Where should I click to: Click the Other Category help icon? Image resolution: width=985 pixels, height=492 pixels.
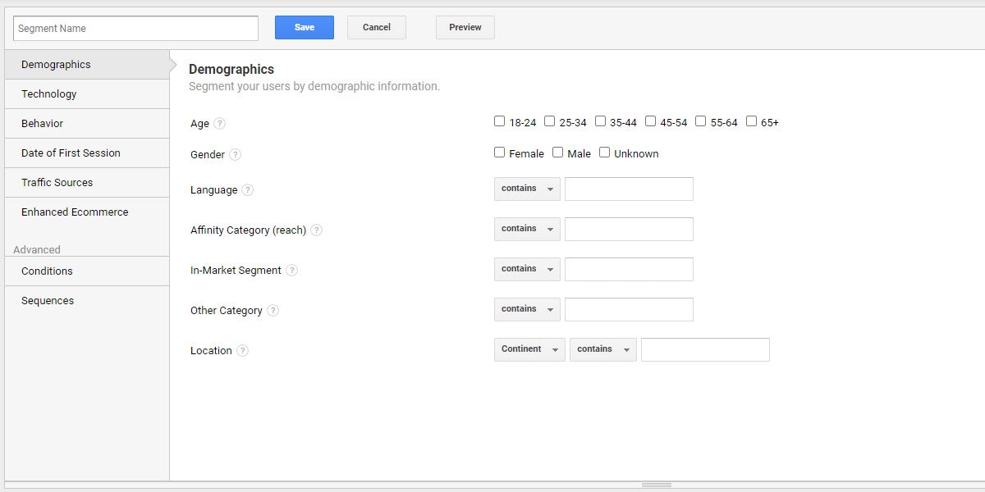coord(273,311)
